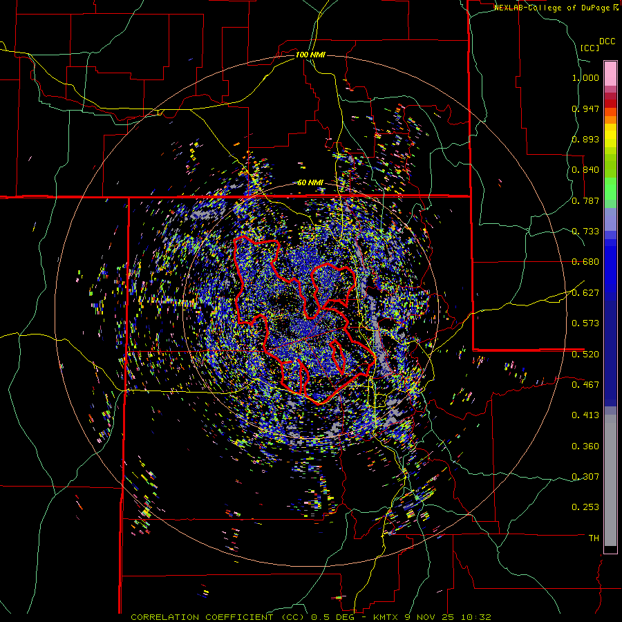The image size is (622, 622).
Task: Click the 100 NMI range ring label
Action: 310,55
